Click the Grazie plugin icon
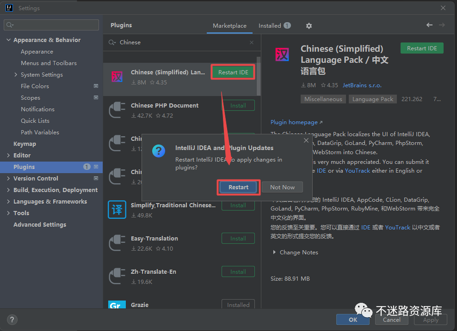Image resolution: width=457 pixels, height=331 pixels. pyautogui.click(x=117, y=305)
